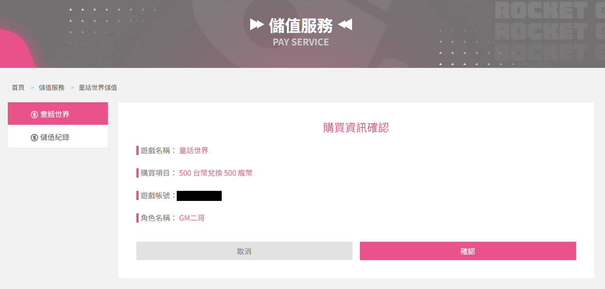
Task: Click the 購買資訊確認 heading
Action: pos(356,128)
